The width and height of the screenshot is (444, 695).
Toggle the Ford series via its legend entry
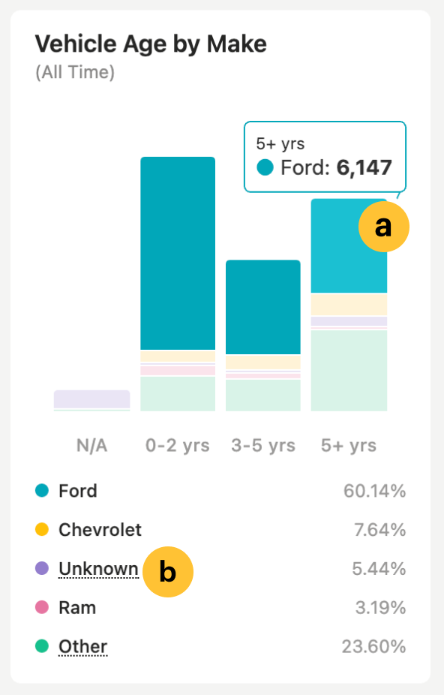tap(77, 491)
